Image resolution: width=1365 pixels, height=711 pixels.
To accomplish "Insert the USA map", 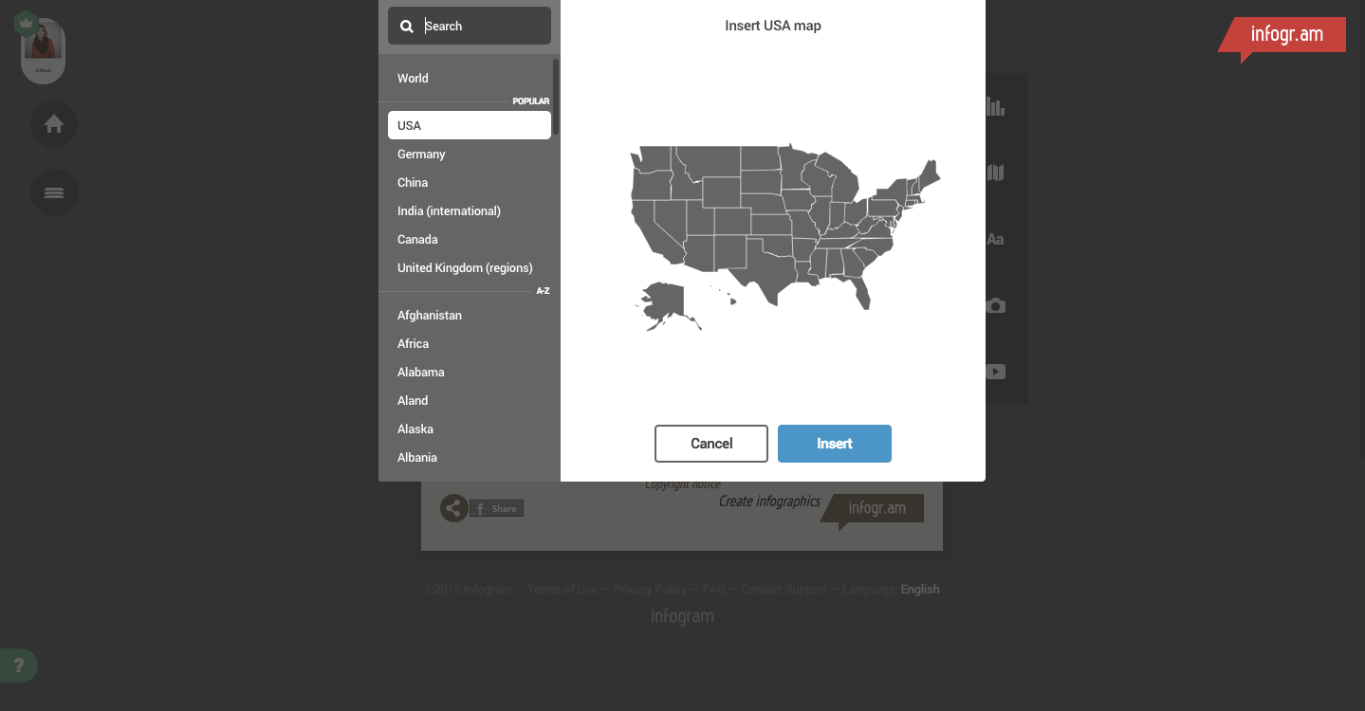I will tap(834, 443).
